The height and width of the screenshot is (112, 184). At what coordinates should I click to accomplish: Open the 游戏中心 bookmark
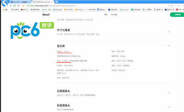(x=25, y=9)
